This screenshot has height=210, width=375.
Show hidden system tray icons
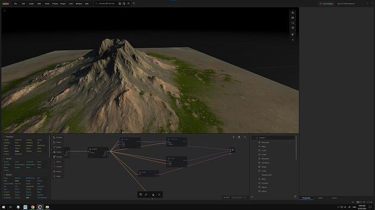[338, 207]
